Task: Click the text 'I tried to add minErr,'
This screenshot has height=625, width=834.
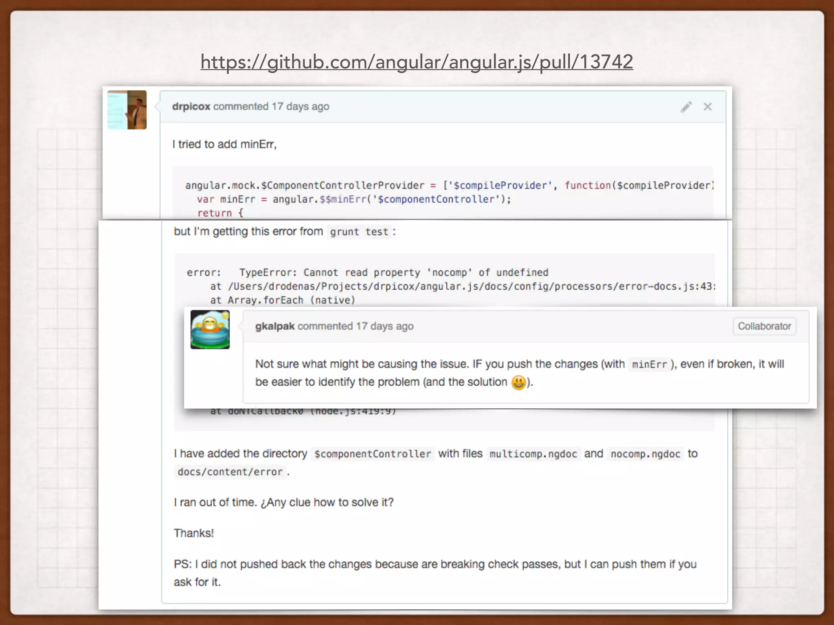Action: pos(224,144)
